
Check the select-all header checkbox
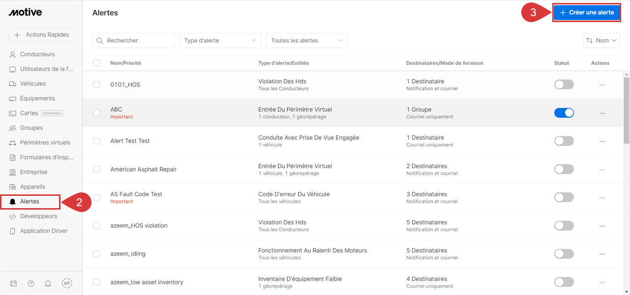point(96,63)
